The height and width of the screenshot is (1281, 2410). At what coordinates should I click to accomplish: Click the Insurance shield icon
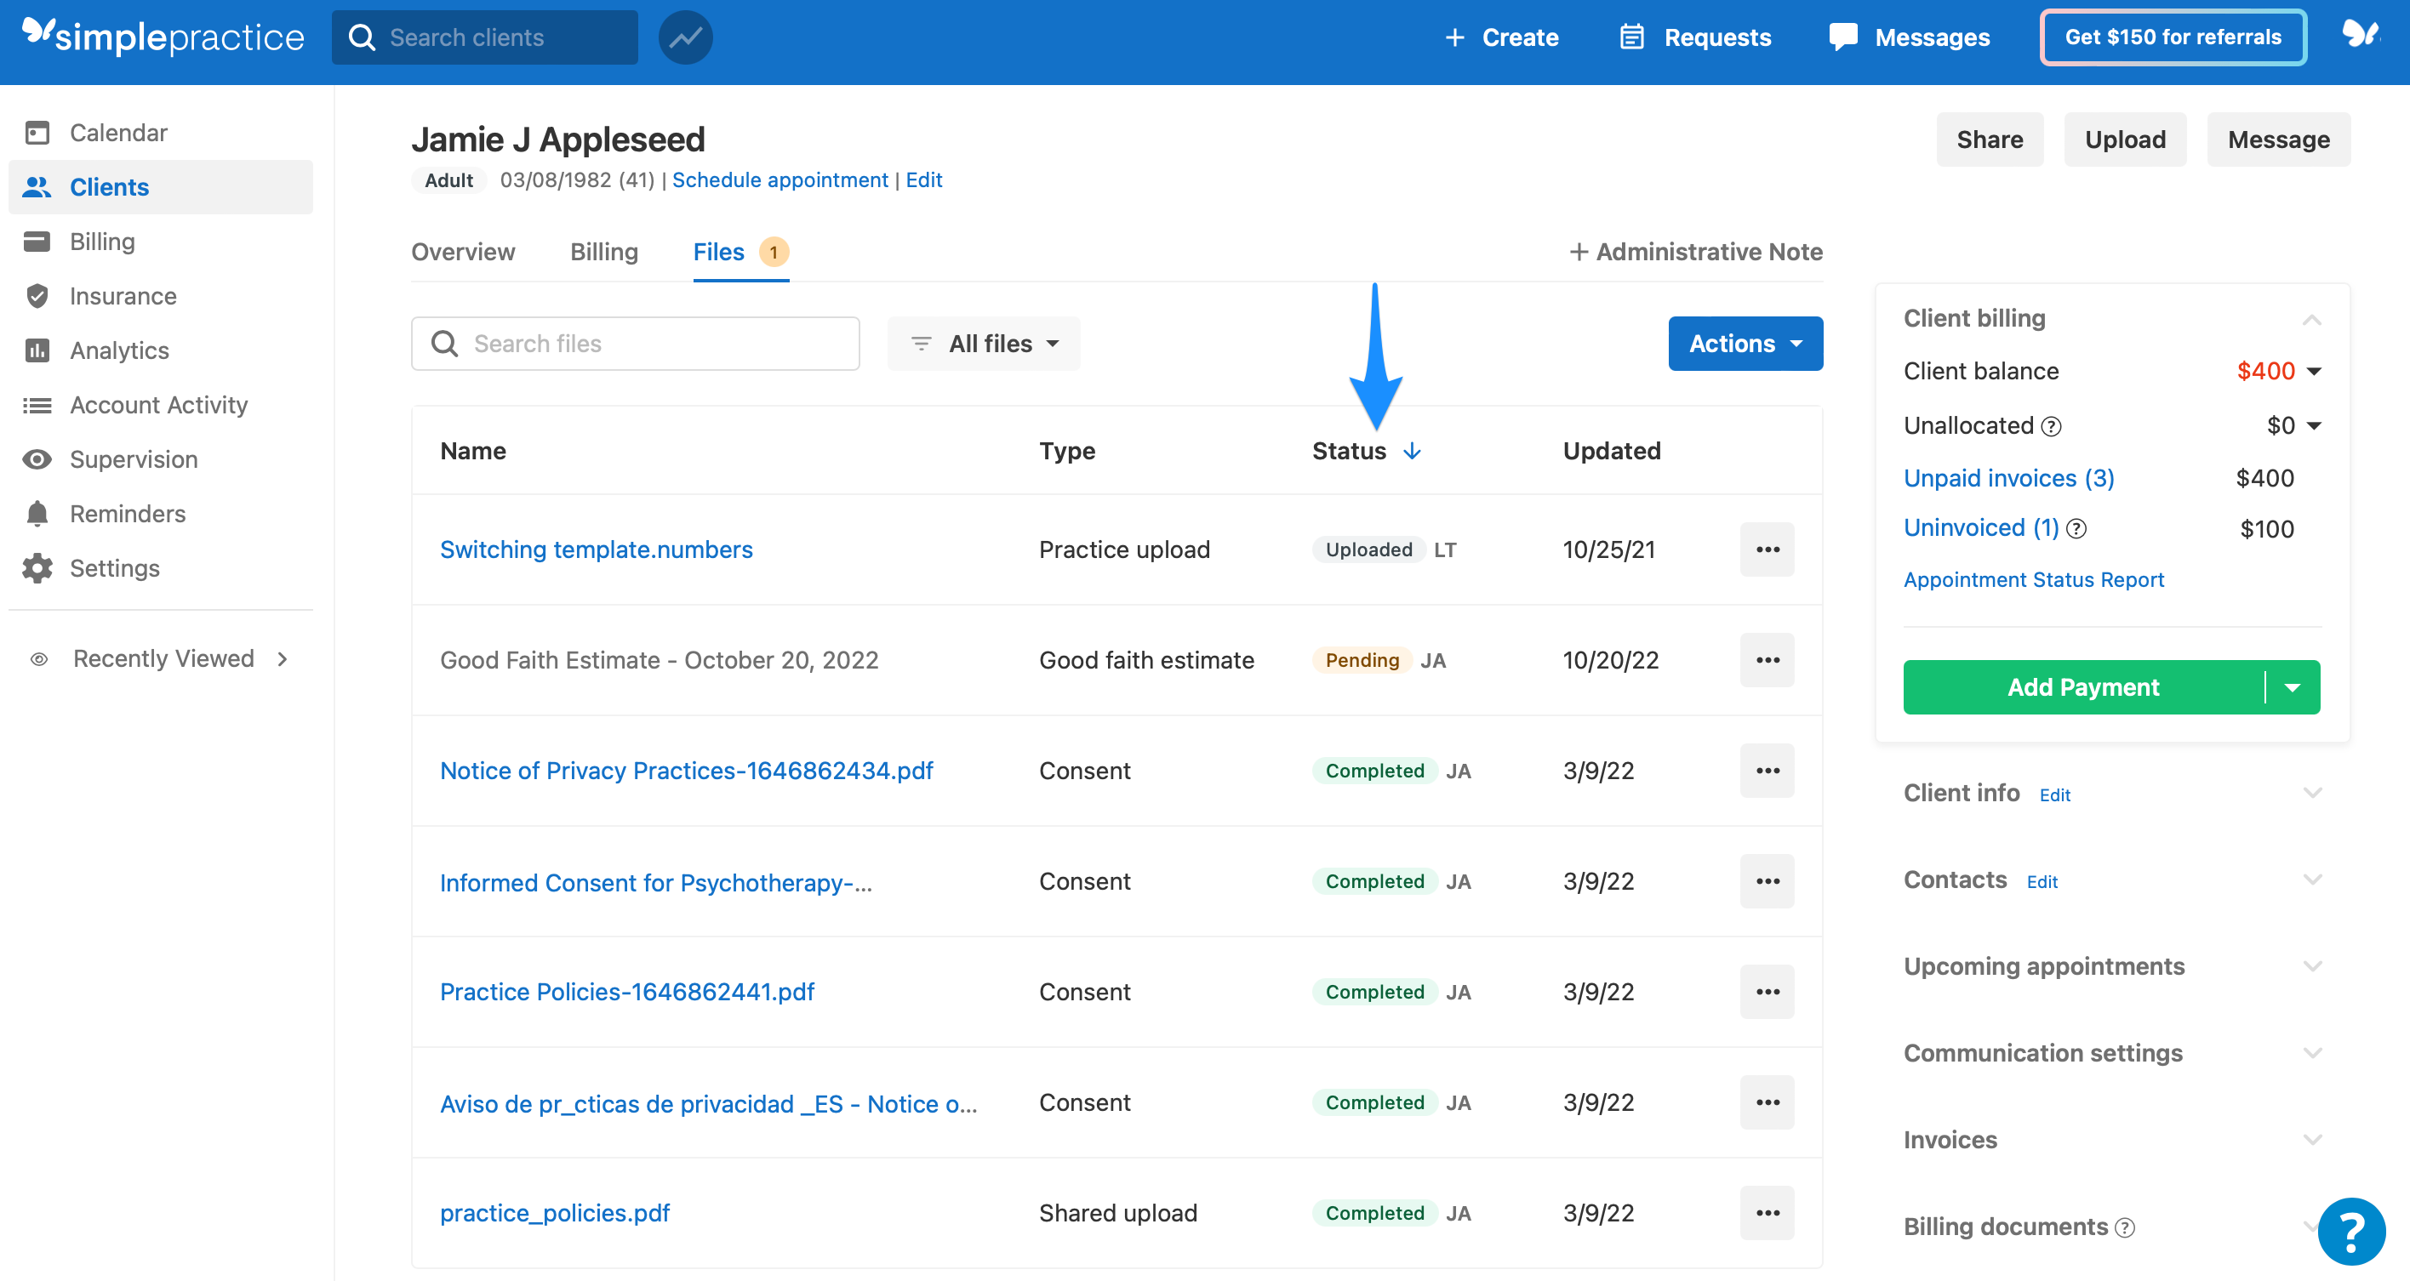[x=37, y=295]
